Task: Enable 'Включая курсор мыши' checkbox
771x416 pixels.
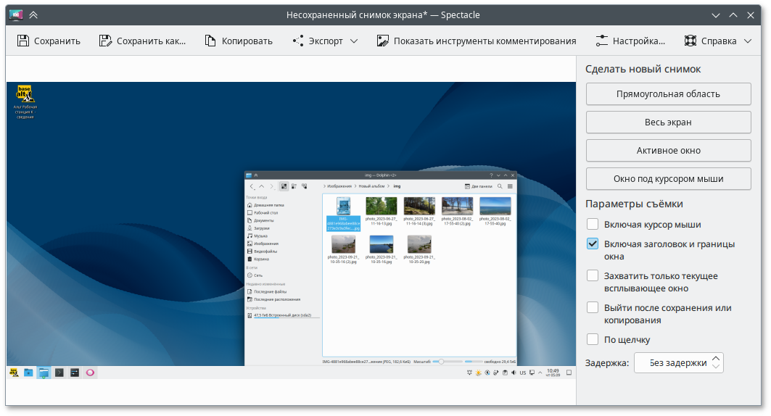Action: tap(593, 225)
